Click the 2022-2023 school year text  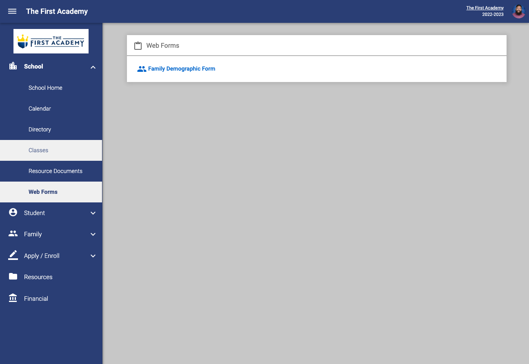coord(493,14)
